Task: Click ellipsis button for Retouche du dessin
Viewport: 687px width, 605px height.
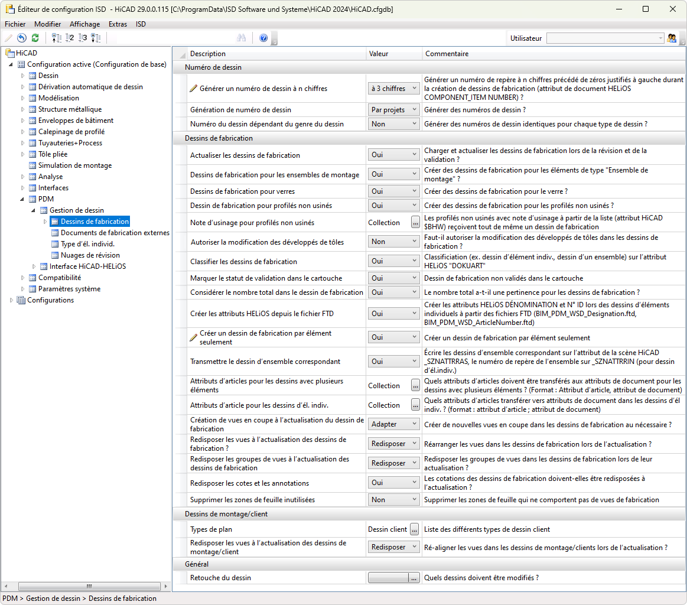Action: coord(415,578)
